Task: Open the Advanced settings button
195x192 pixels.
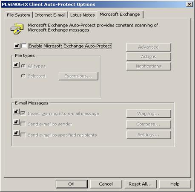Action: click(x=149, y=47)
